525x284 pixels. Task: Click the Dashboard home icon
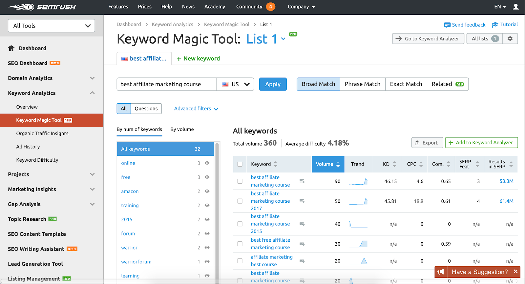coord(11,48)
